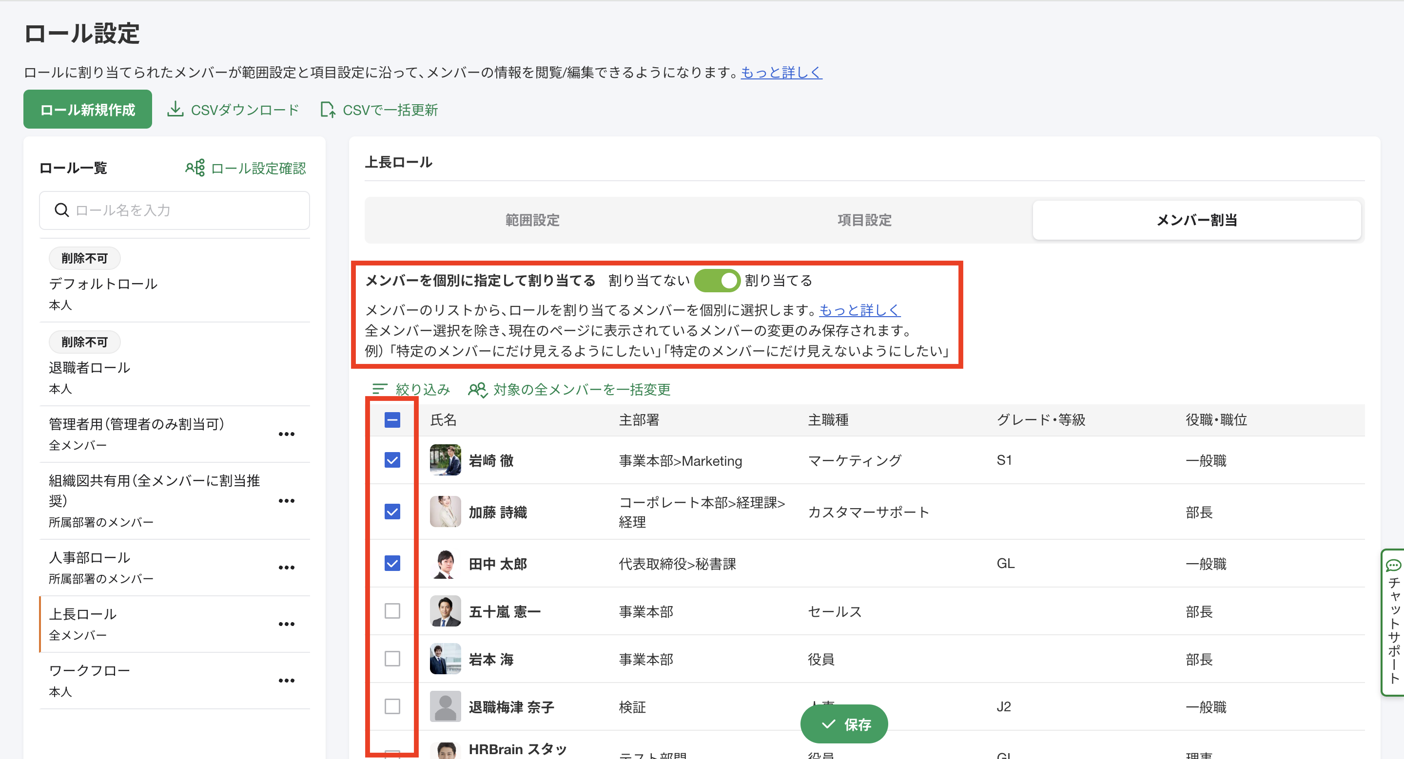The width and height of the screenshot is (1404, 759).
Task: Click the CSVで一括更新 file upload icon
Action: pos(328,110)
